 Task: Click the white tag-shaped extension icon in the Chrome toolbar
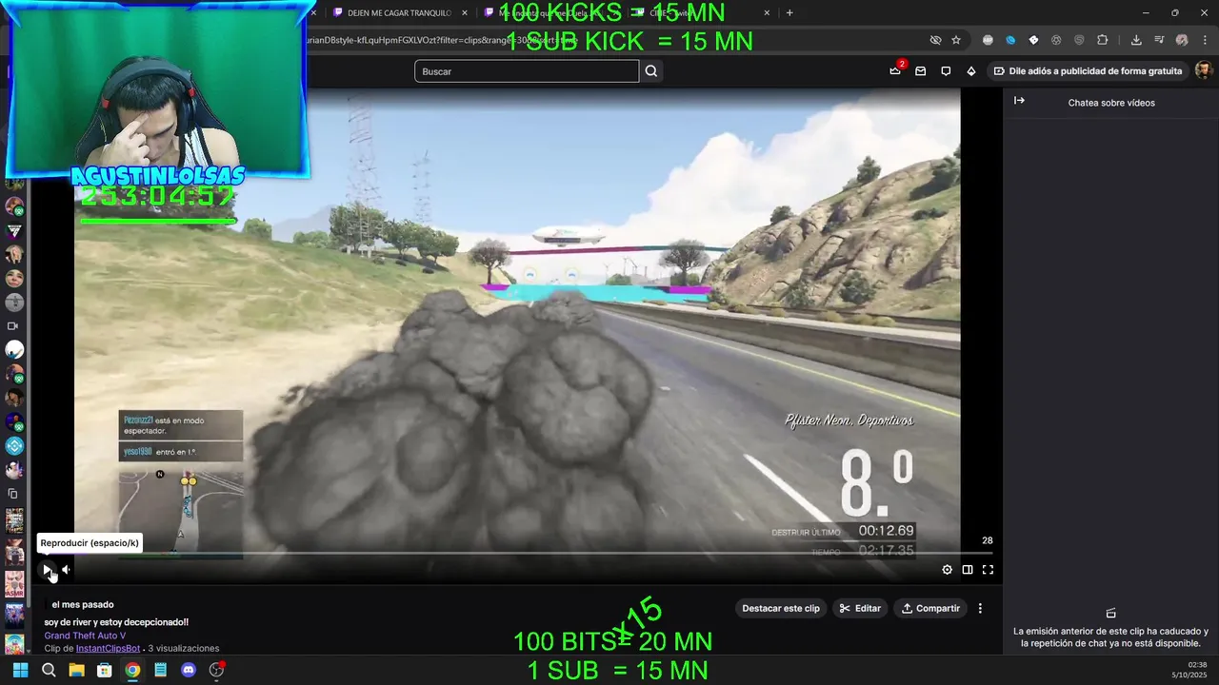click(x=1033, y=40)
